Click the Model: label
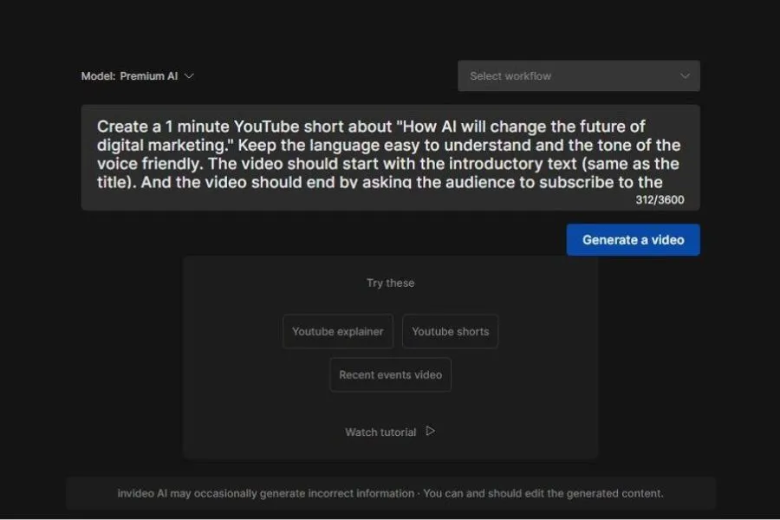The width and height of the screenshot is (780, 520). tap(99, 76)
